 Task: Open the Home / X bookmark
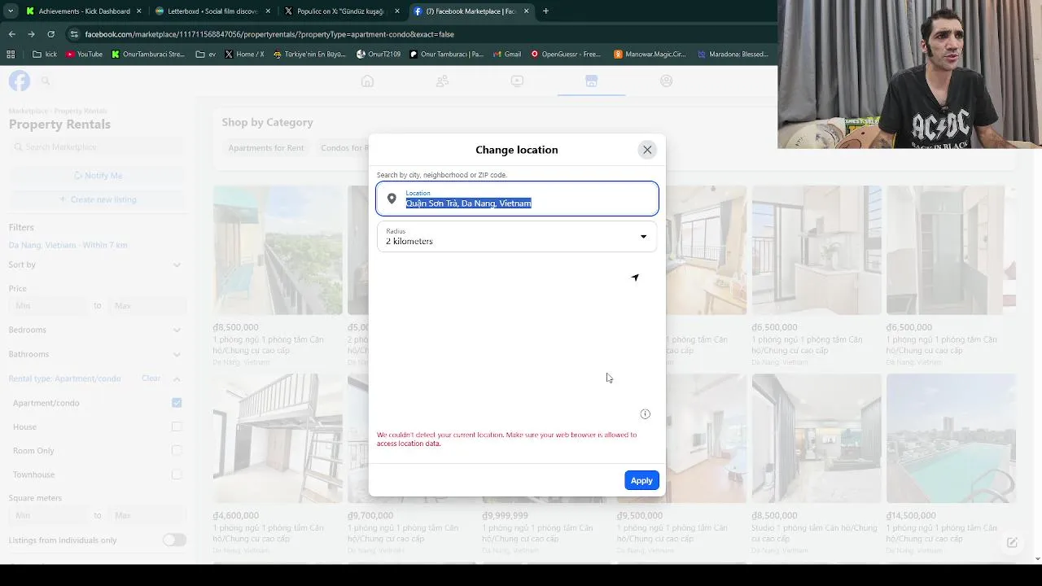244,55
